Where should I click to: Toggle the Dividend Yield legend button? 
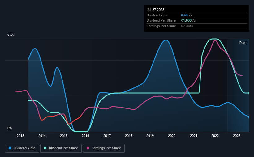[x=22, y=148]
